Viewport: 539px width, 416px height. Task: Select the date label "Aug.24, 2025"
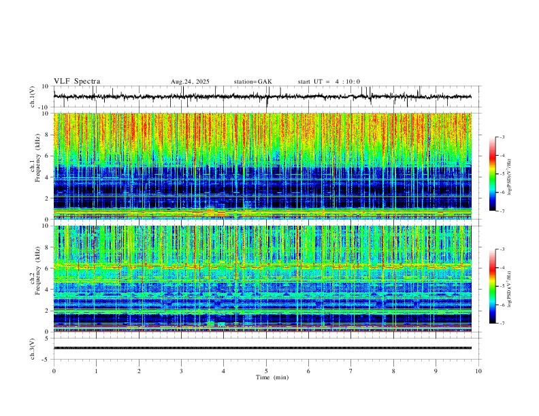click(190, 82)
